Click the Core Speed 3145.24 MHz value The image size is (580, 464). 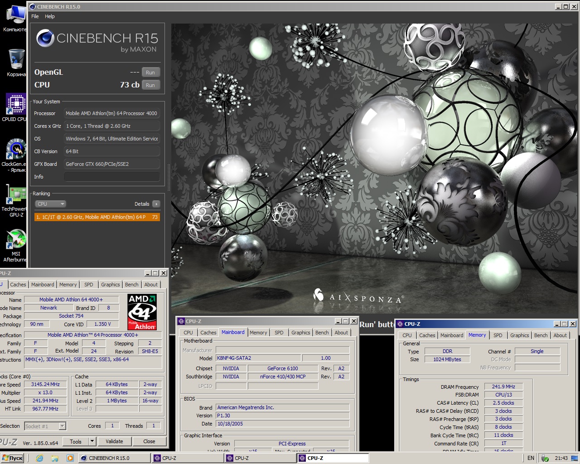point(45,384)
